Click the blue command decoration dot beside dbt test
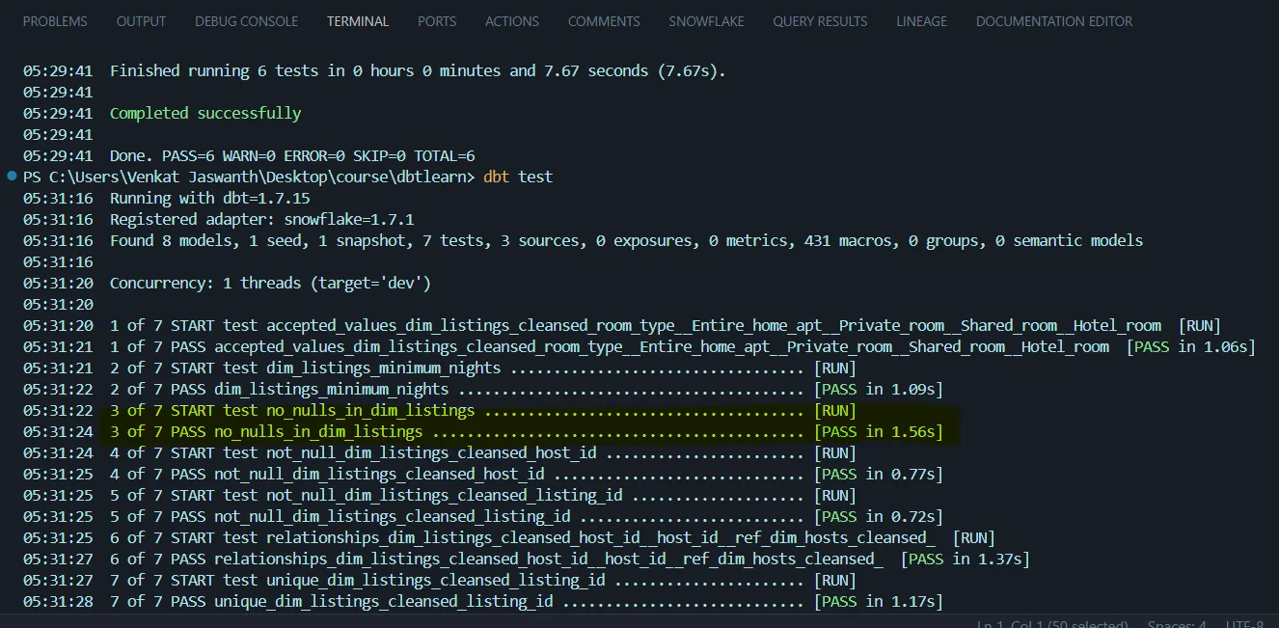The width and height of the screenshot is (1279, 628). pos(10,176)
